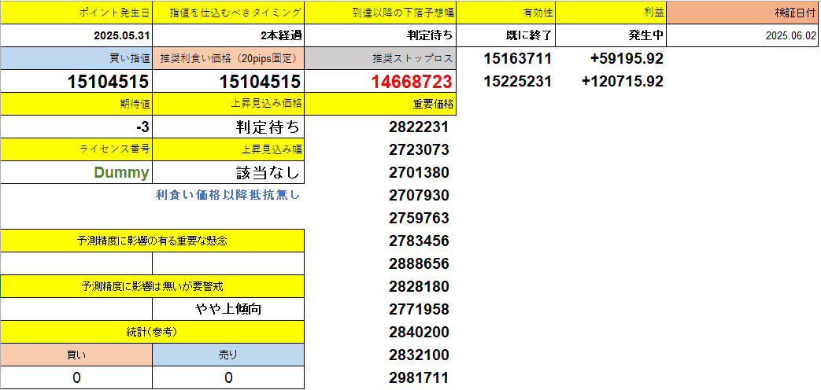Screen dimensions: 821x390
Task: Click the important price 2723073
Action: pyautogui.click(x=419, y=150)
